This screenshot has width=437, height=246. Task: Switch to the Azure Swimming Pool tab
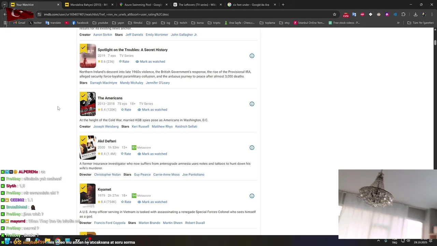coord(143,5)
